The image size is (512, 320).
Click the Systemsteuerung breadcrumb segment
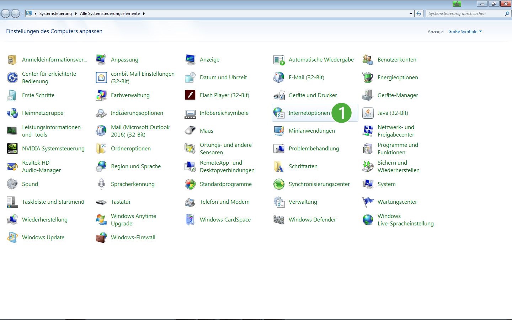[55, 14]
